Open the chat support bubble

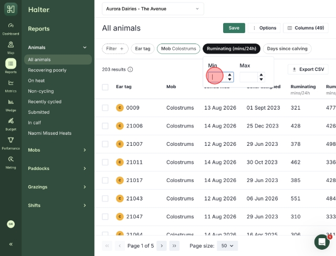[322, 242]
